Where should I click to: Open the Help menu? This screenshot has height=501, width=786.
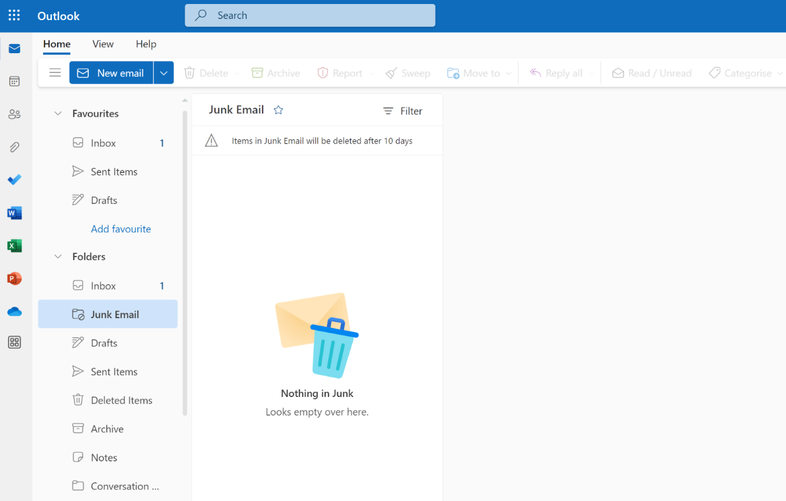pyautogui.click(x=145, y=44)
